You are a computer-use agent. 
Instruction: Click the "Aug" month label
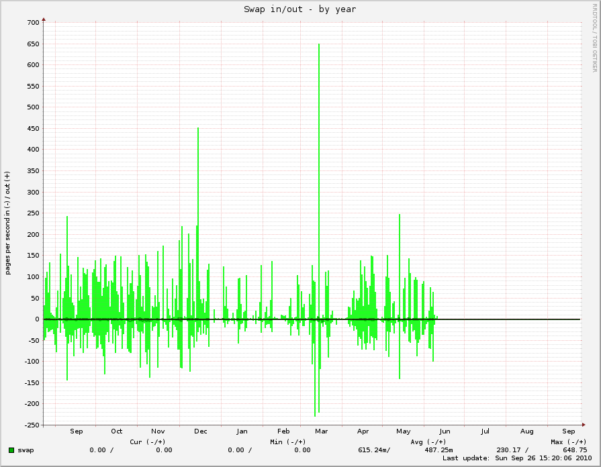[x=526, y=431]
